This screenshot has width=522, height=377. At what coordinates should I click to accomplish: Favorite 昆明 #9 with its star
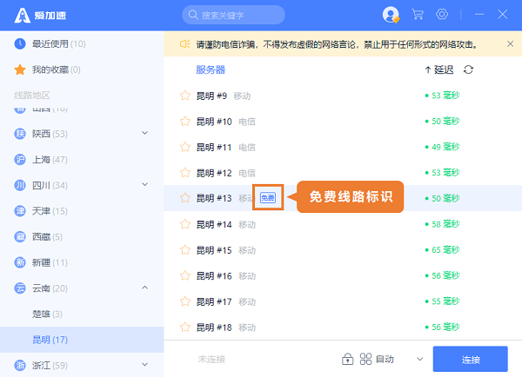coord(184,96)
